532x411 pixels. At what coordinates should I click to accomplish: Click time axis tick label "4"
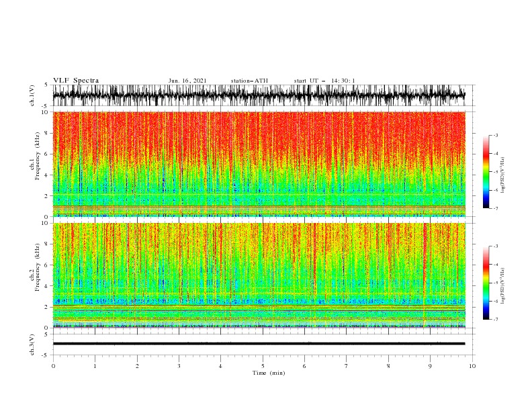(220, 366)
